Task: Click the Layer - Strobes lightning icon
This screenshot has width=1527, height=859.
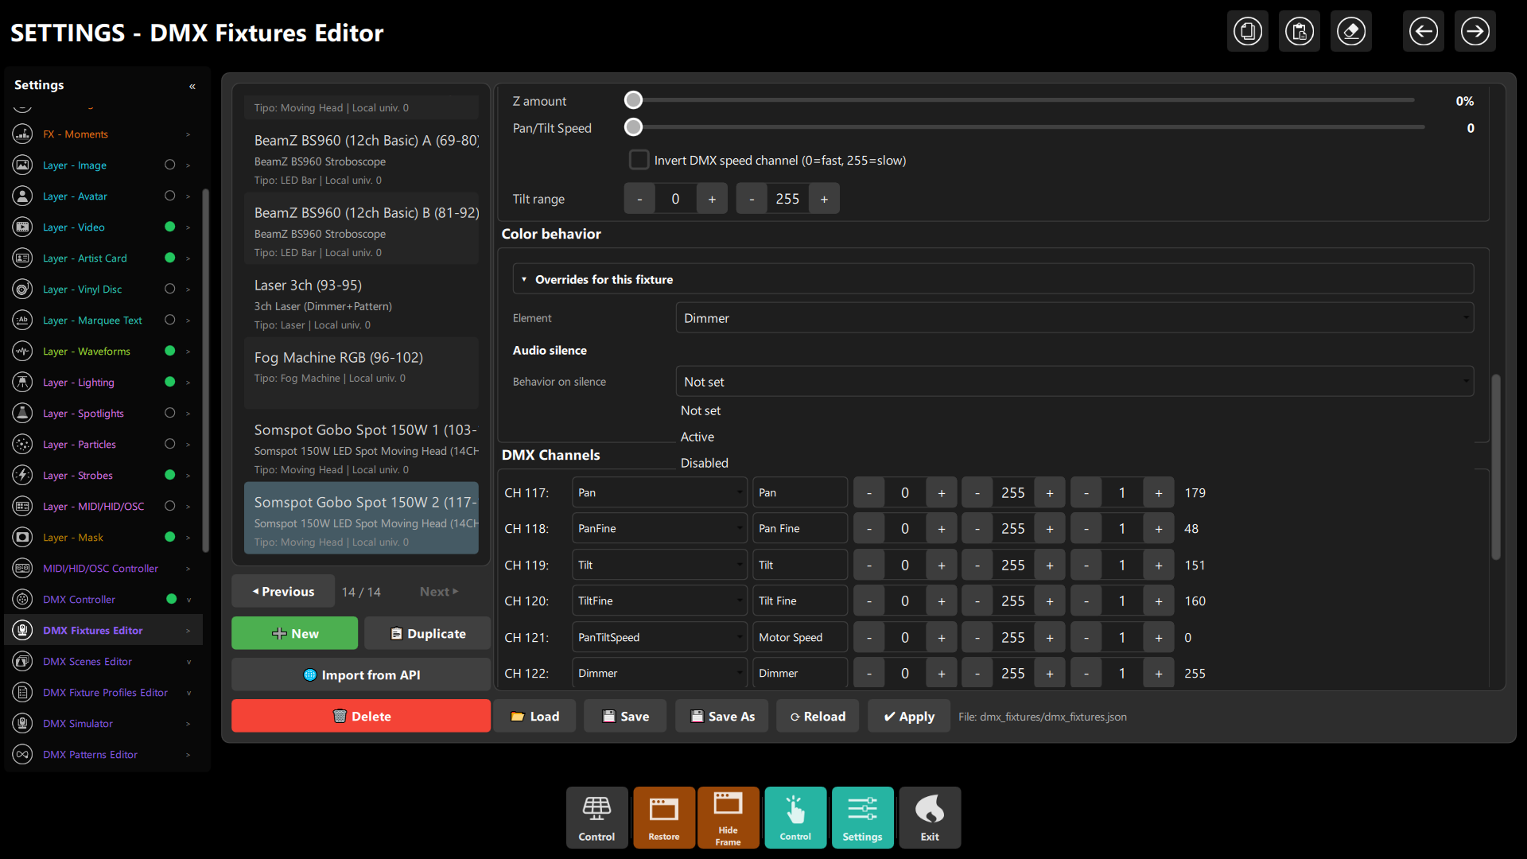Action: 23,475
